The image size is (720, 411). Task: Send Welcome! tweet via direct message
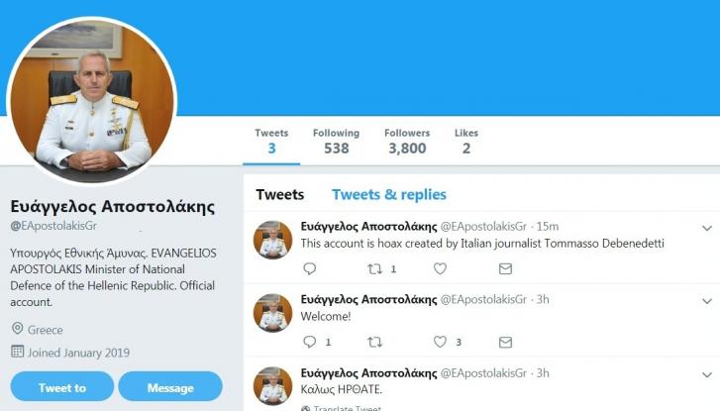point(505,342)
